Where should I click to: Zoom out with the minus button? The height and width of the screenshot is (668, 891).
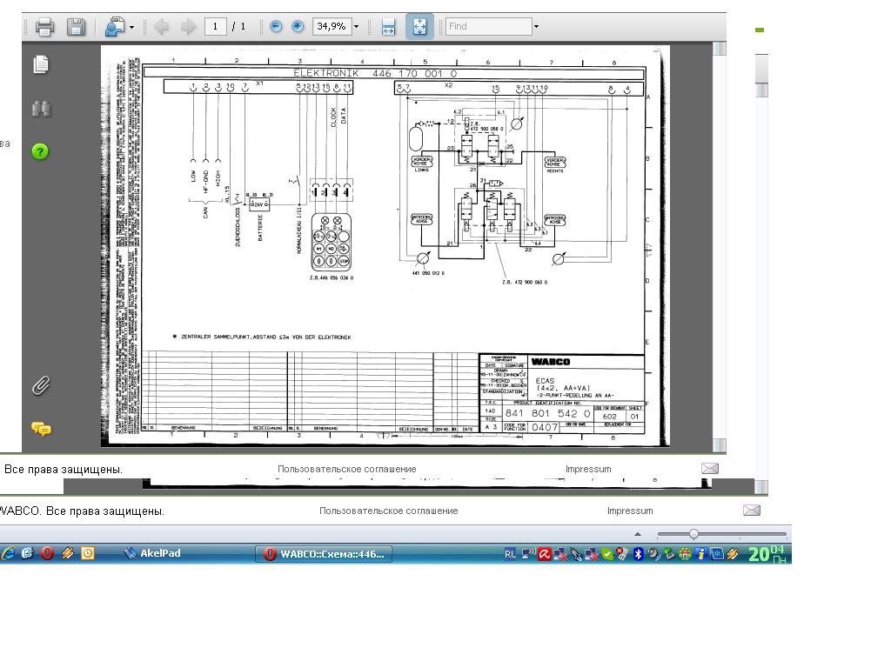click(276, 26)
